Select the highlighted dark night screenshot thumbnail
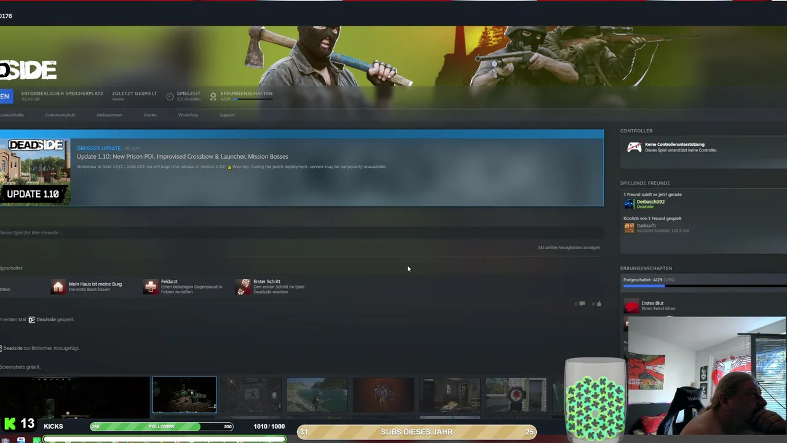The width and height of the screenshot is (787, 443). coord(184,394)
